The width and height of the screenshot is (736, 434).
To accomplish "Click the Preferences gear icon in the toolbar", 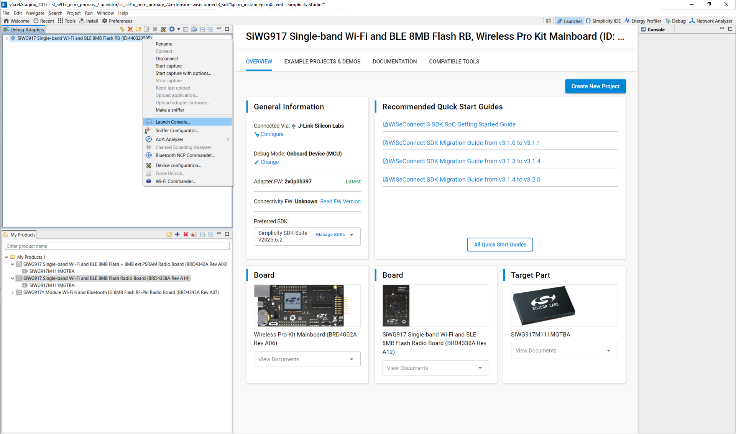I will pos(105,21).
